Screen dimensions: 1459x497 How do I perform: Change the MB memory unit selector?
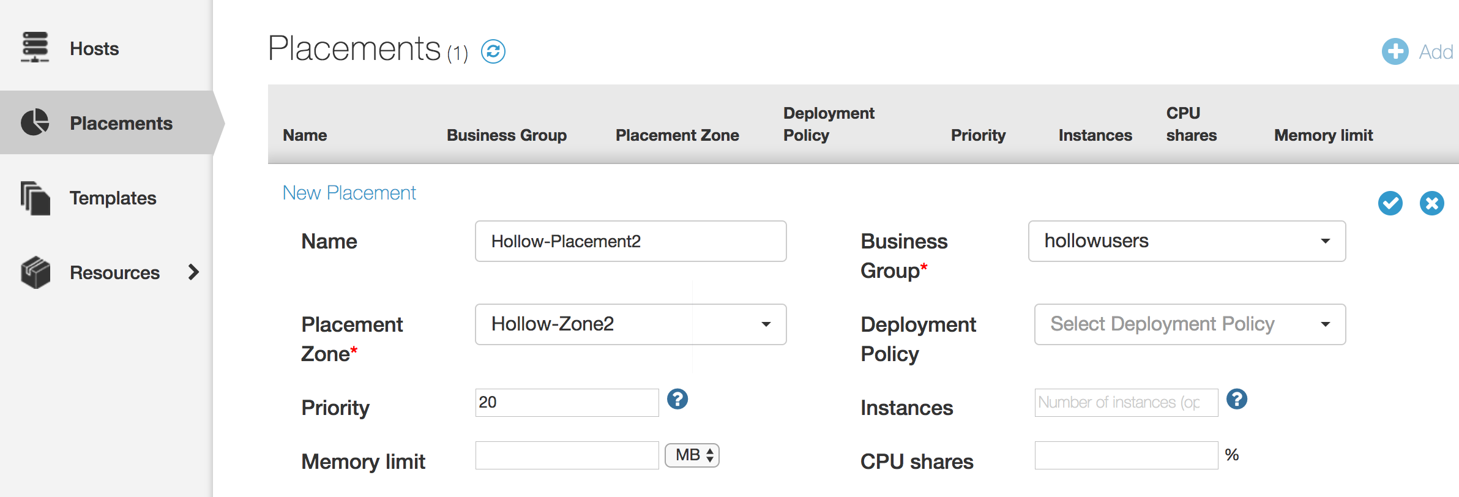(x=692, y=455)
